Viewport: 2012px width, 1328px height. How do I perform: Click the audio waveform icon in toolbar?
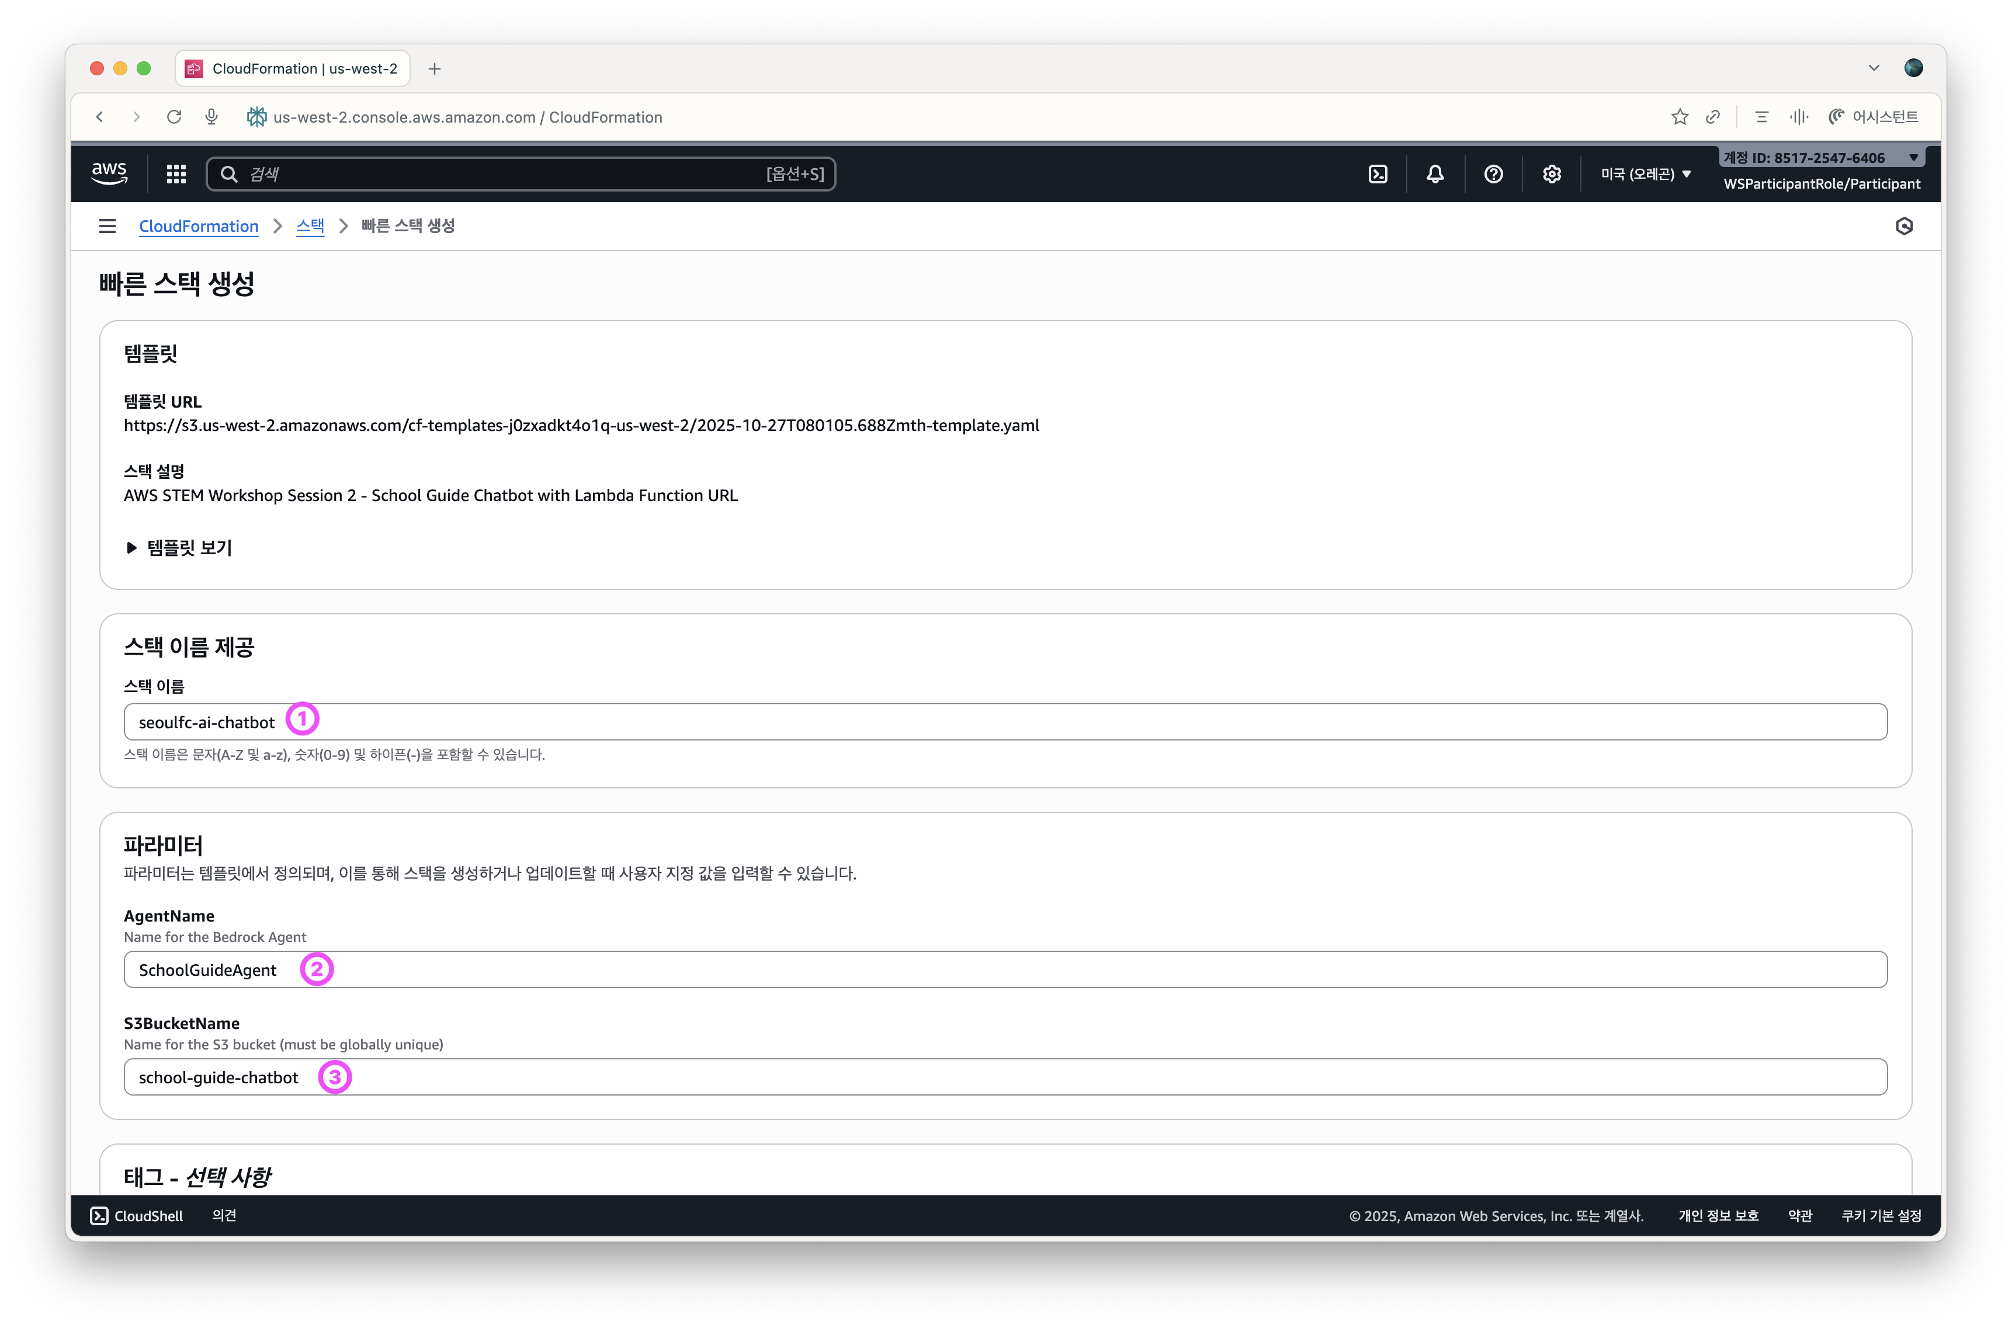tap(1799, 117)
